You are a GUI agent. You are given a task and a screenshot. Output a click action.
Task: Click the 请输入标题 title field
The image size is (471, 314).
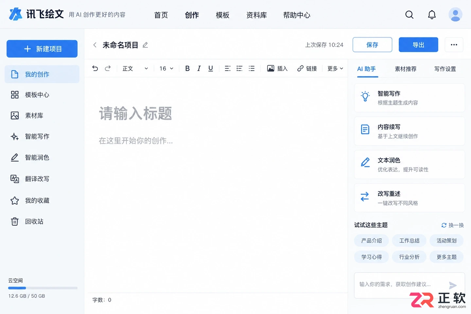point(135,113)
